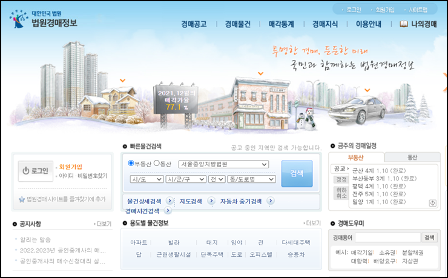Select the 부동산 radio button
This screenshot has height=278, width=448.
[131, 163]
